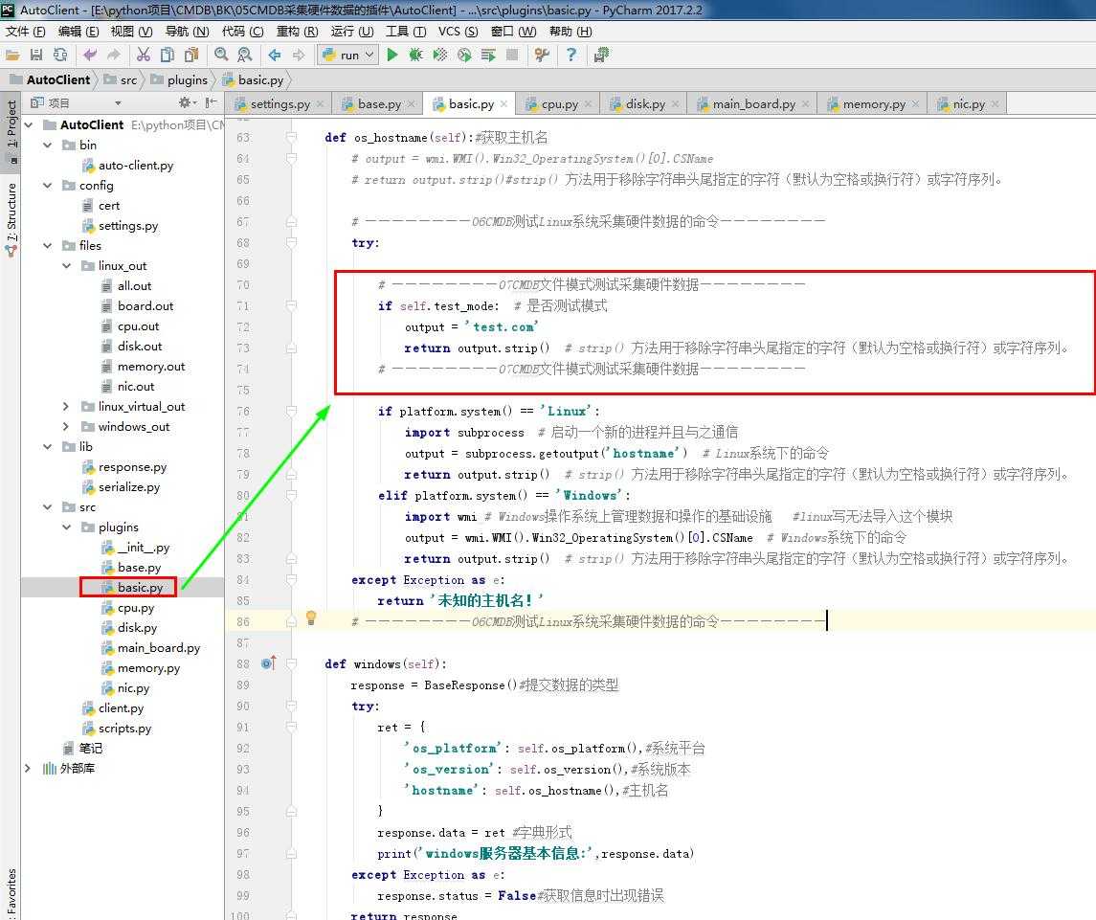Click the Undo arrow icon
The image size is (1096, 920).
point(90,55)
